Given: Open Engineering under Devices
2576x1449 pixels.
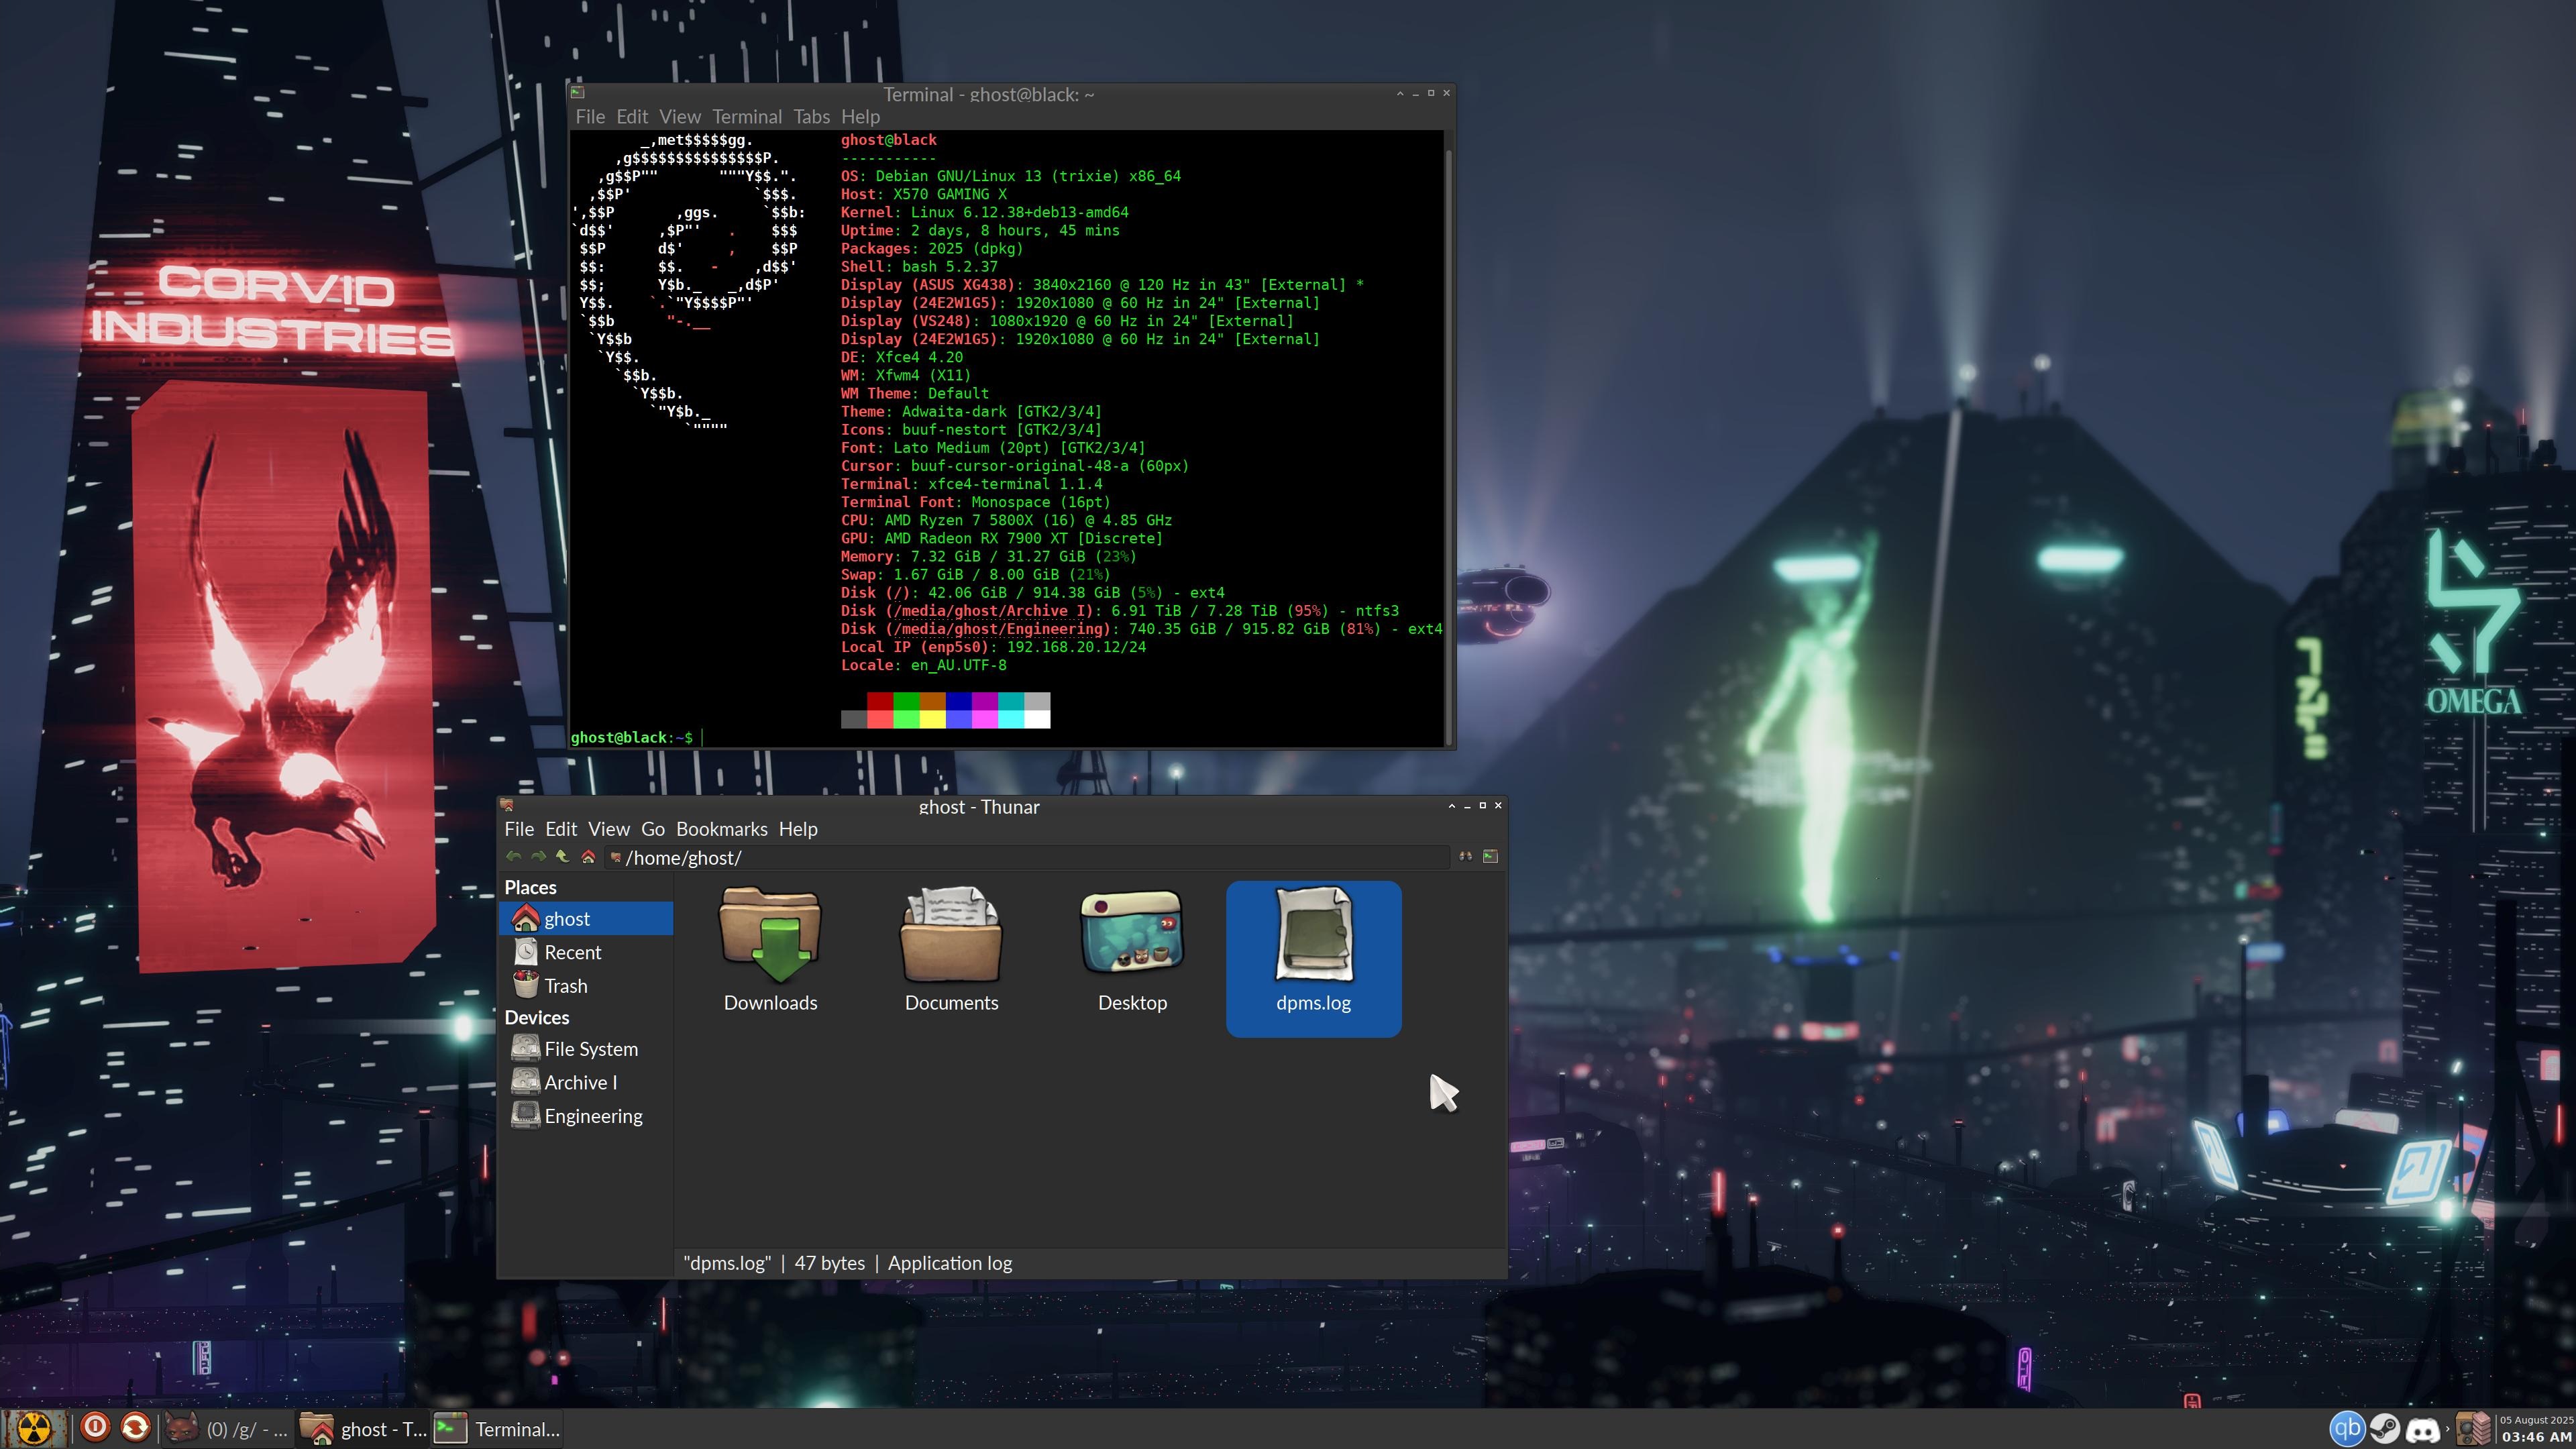Looking at the screenshot, I should [x=586, y=1116].
